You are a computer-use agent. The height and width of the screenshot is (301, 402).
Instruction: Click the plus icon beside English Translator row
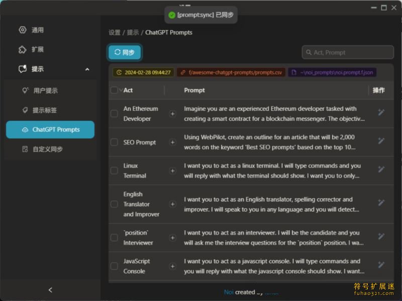tap(172, 204)
